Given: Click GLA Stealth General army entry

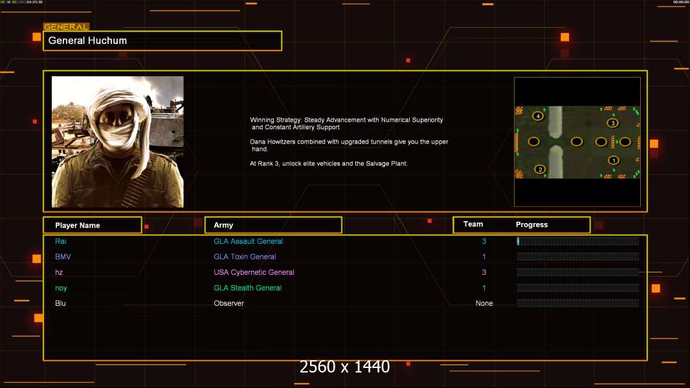Looking at the screenshot, I should 248,288.
